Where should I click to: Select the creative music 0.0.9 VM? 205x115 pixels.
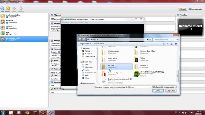point(24,16)
